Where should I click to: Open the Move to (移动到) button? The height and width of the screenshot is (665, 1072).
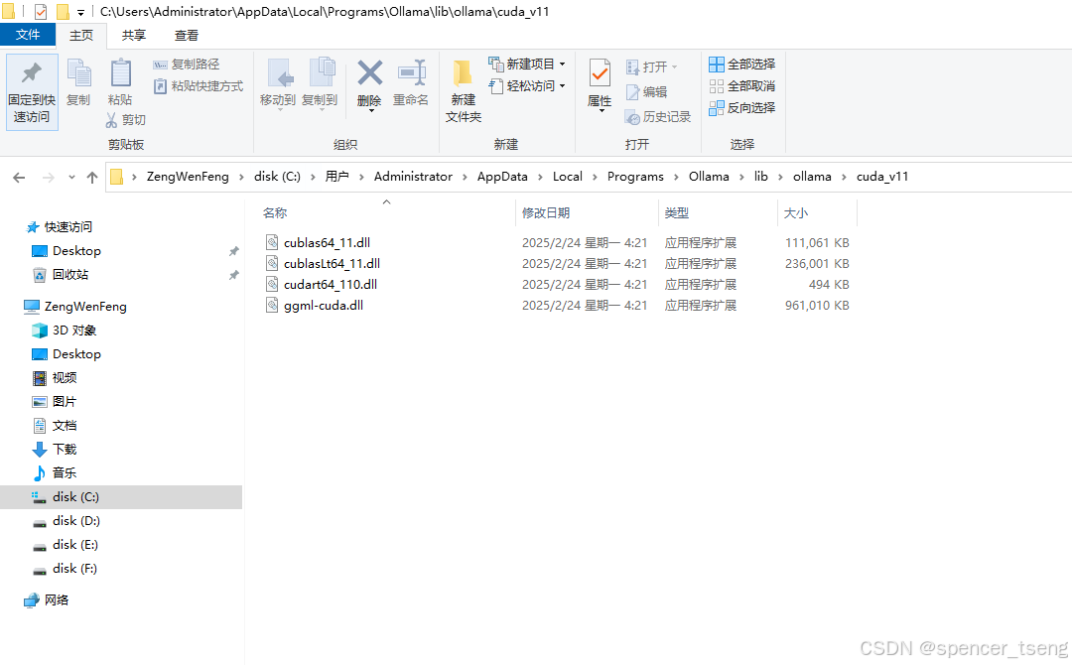[278, 83]
